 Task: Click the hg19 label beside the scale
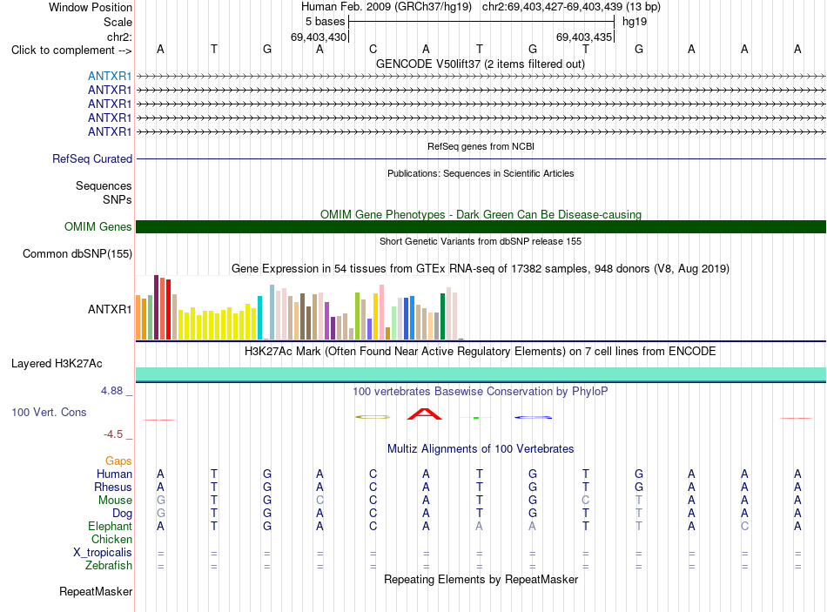(x=635, y=22)
